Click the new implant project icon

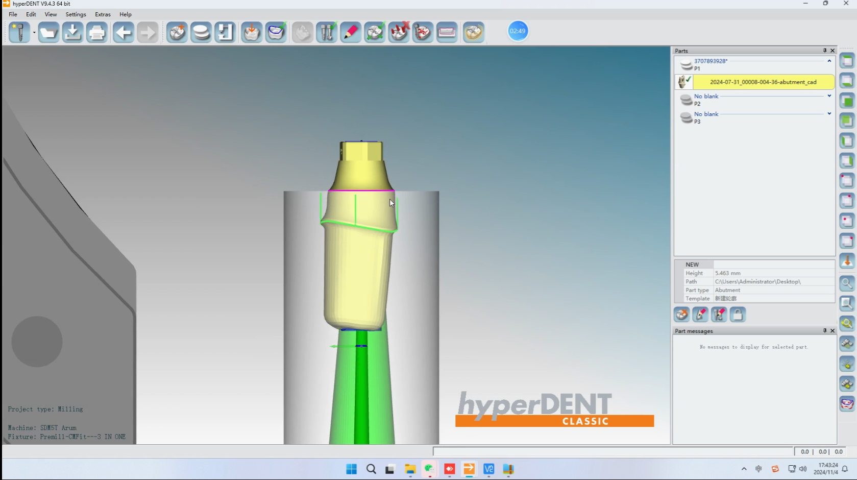19,33
